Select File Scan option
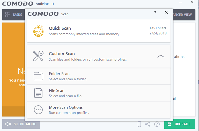Screen dimensions: 199x131 pos(99,93)
